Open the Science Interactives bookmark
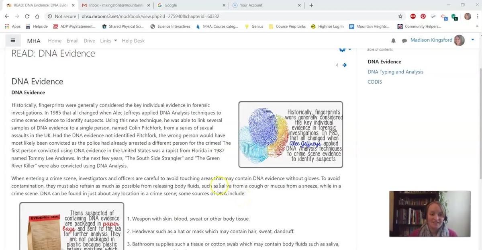 point(170,27)
